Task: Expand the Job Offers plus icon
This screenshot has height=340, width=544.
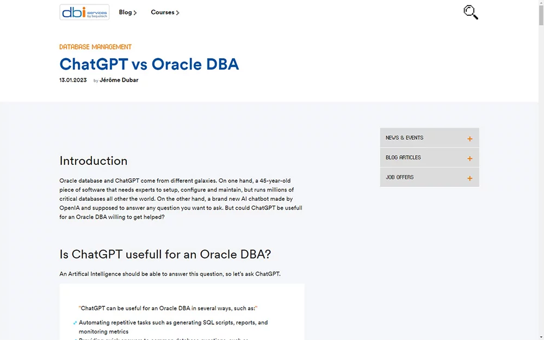Action: coord(469,178)
